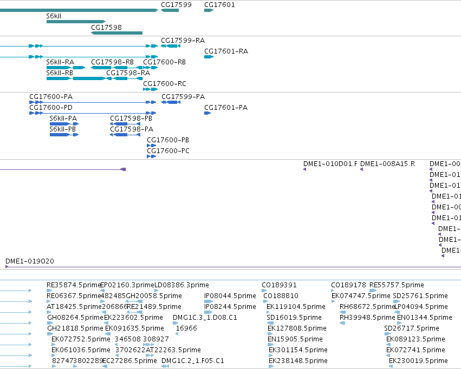
Task: Select the S6kII-RA transcript label
Action: pos(60,62)
